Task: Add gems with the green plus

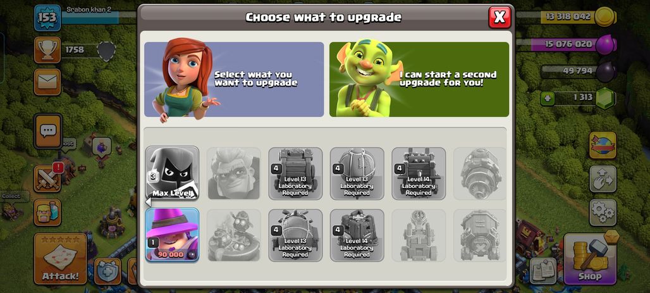Action: 548,98
